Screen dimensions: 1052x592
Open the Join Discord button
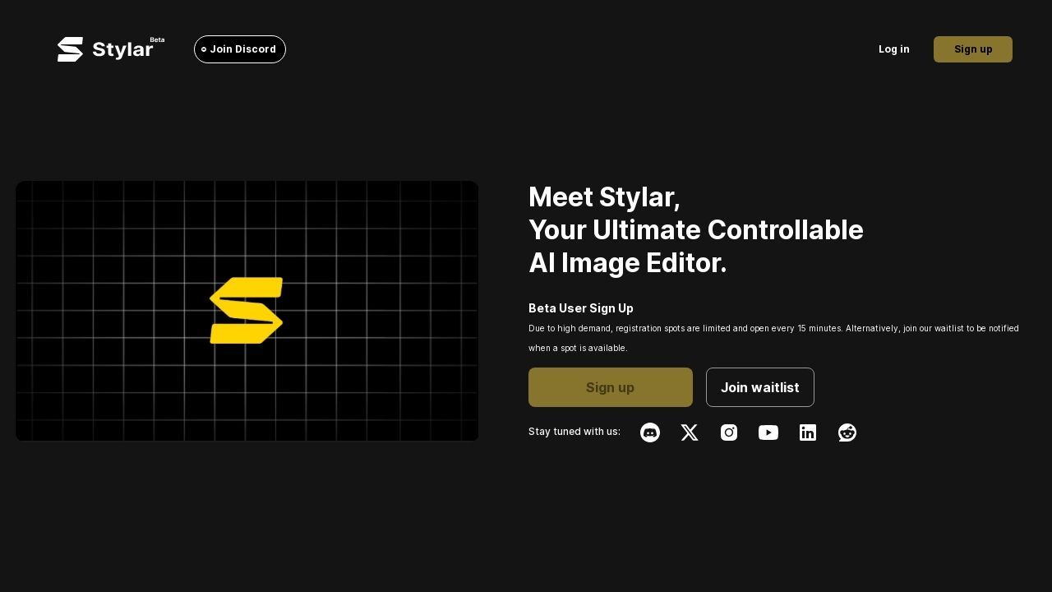point(240,49)
